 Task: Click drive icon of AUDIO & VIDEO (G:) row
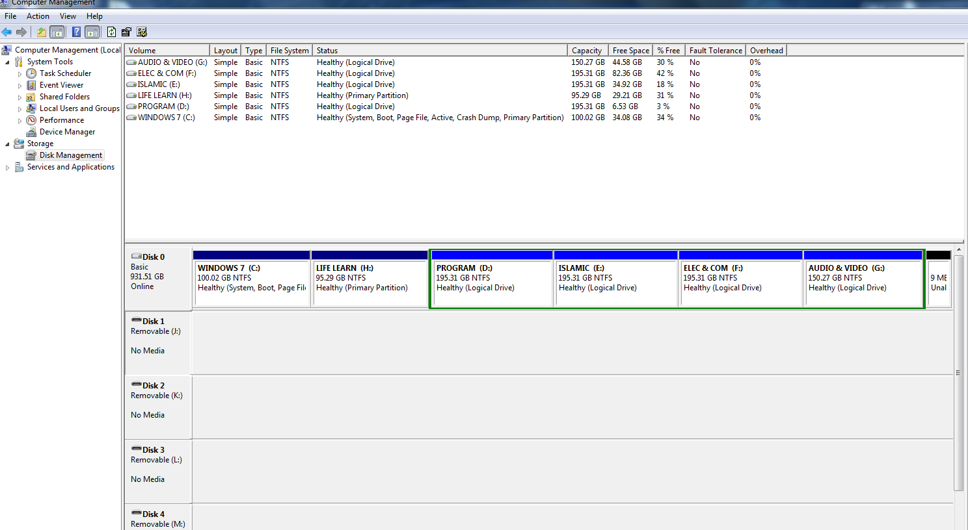point(131,62)
